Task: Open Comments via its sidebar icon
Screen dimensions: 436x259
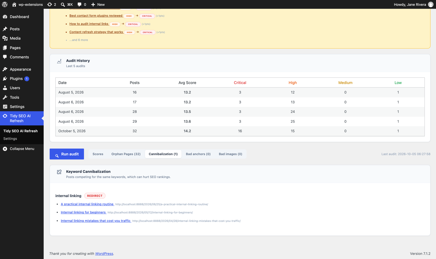Action: [5, 57]
